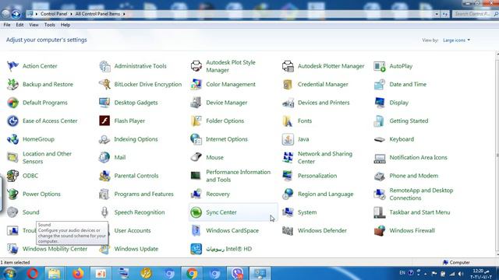Viewport: 499px width, 280px height.
Task: Open the View menu
Action: click(34, 25)
